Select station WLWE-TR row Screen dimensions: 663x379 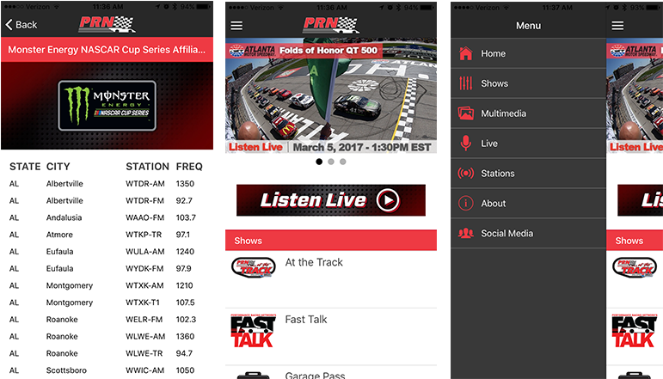pos(107,353)
